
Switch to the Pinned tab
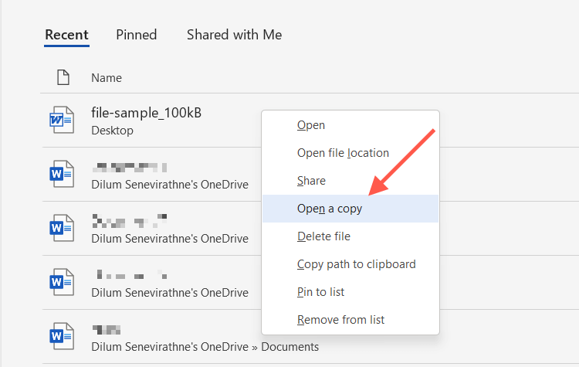point(137,35)
